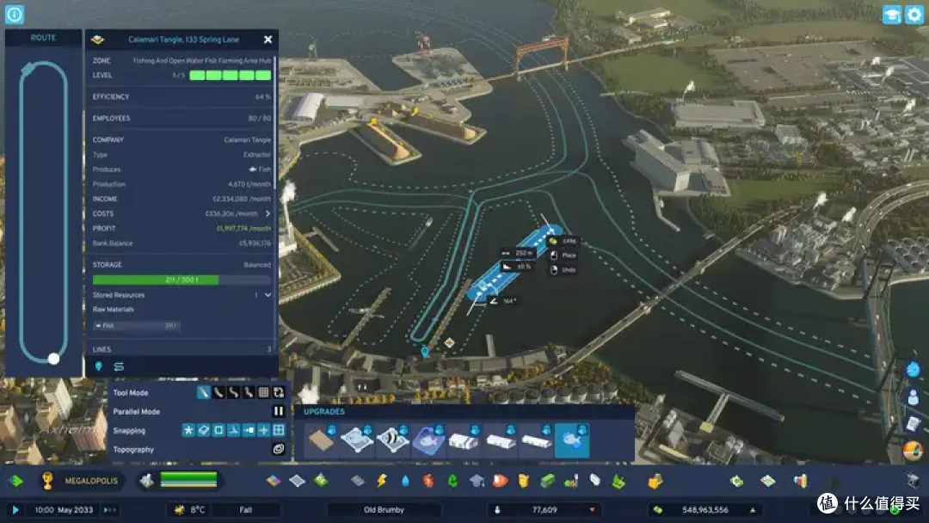Viewport: 929px width, 523px height.
Task: Open the Fire and Rescue helmet menu
Action: click(x=500, y=481)
